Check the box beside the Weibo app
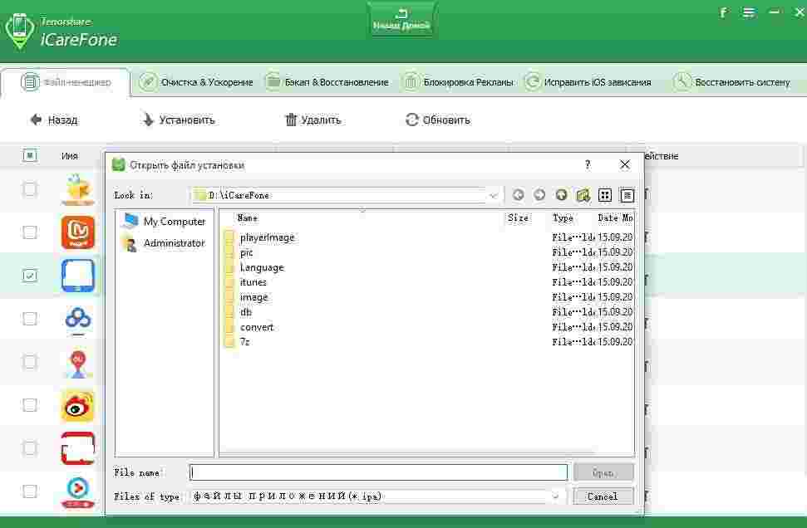This screenshot has width=807, height=528. [30, 405]
